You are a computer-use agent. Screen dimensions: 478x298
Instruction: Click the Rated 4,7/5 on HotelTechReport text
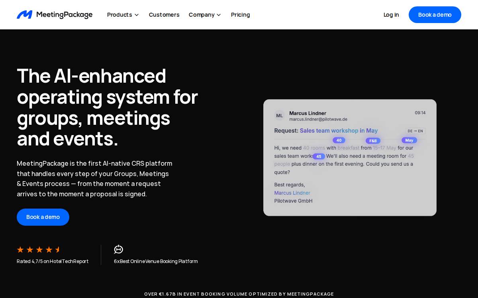point(53,261)
